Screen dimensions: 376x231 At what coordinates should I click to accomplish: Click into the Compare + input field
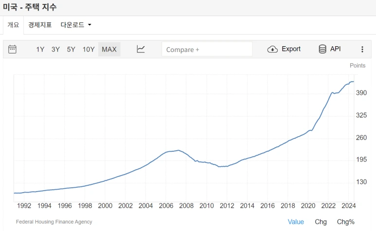pyautogui.click(x=207, y=49)
